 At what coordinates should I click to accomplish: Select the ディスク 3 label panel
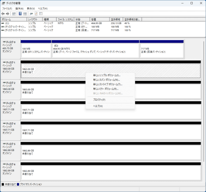tap(10, 110)
